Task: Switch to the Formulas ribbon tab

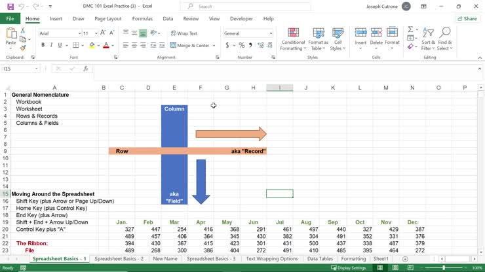Action: pyautogui.click(x=142, y=18)
